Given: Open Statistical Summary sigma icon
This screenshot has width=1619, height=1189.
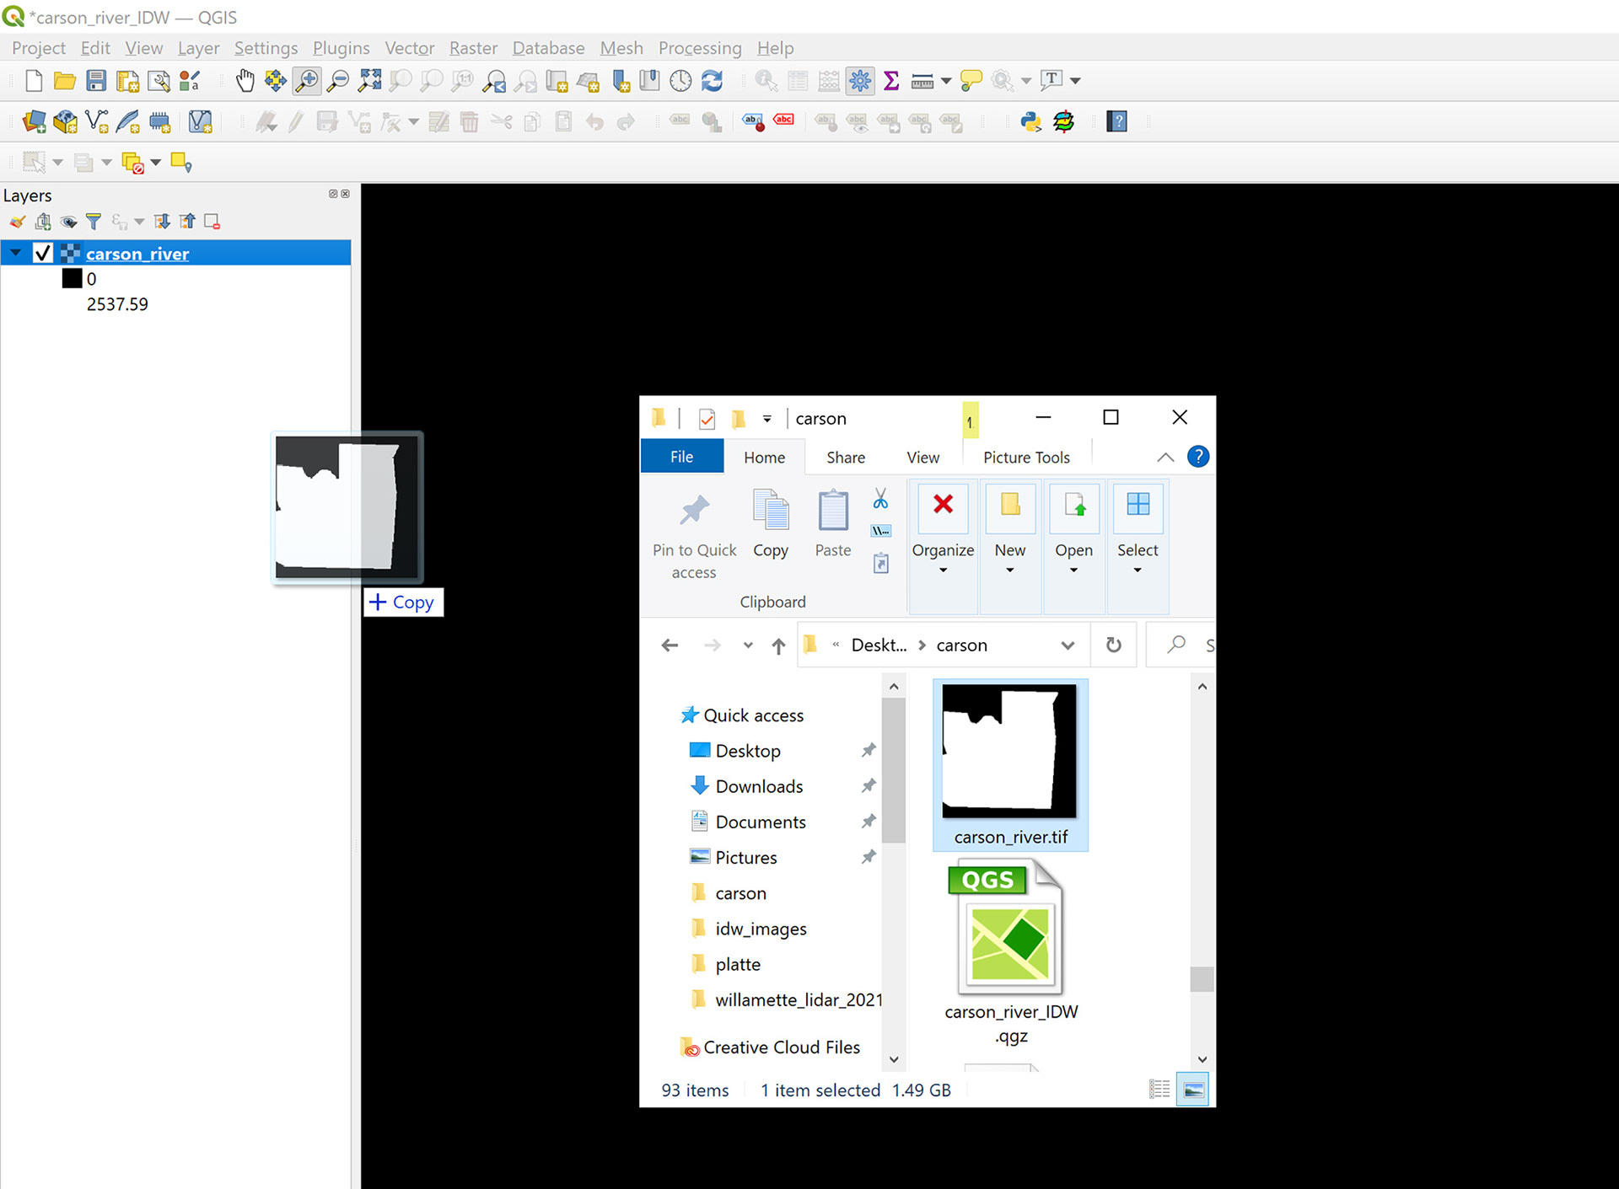Looking at the screenshot, I should tap(891, 80).
